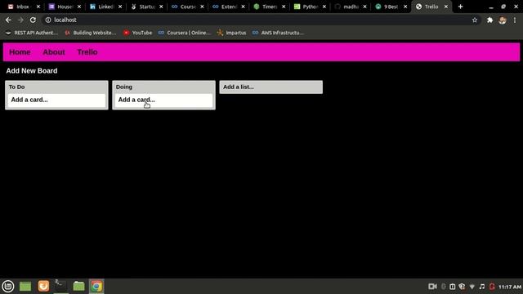Open the Home link in navbar
The height and width of the screenshot is (294, 523).
[x=20, y=52]
